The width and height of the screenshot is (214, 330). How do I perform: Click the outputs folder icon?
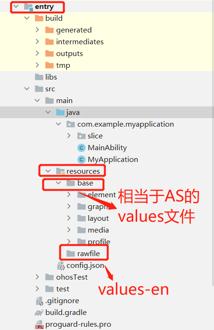tap(49, 54)
